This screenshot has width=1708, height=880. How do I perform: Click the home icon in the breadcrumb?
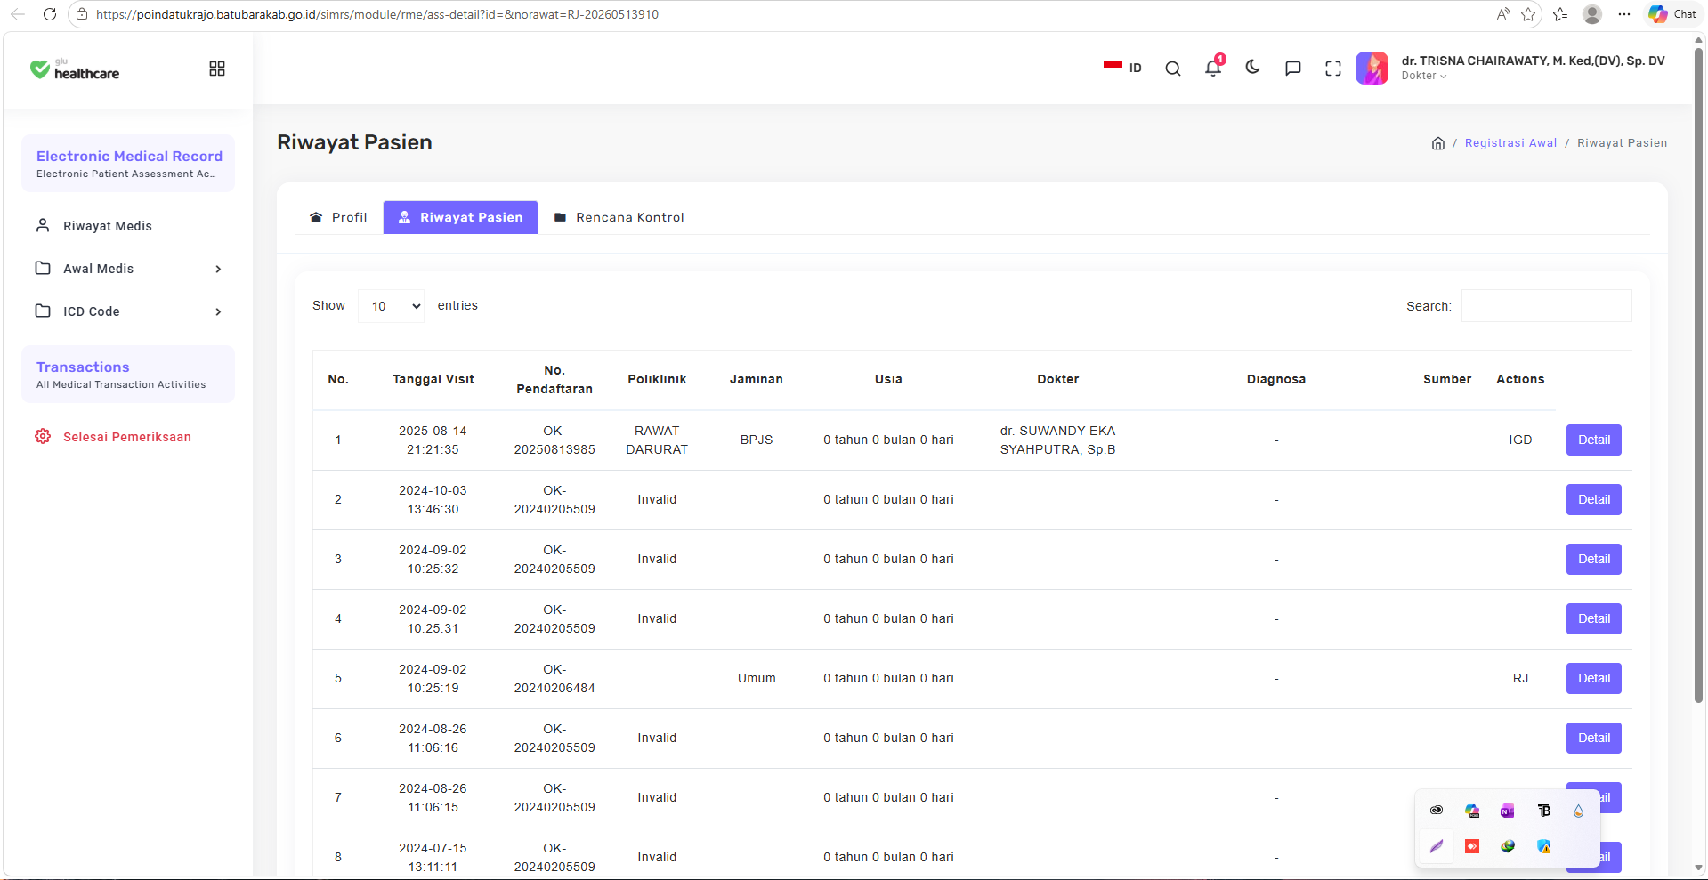(x=1438, y=143)
